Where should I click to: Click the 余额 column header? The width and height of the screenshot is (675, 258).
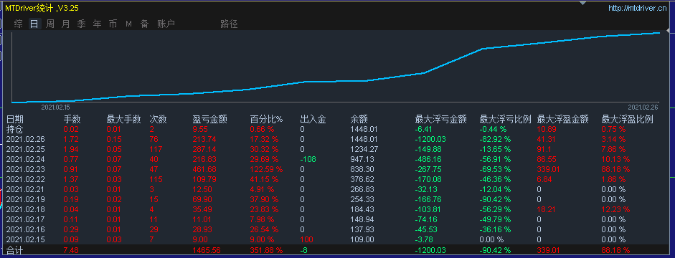click(359, 119)
